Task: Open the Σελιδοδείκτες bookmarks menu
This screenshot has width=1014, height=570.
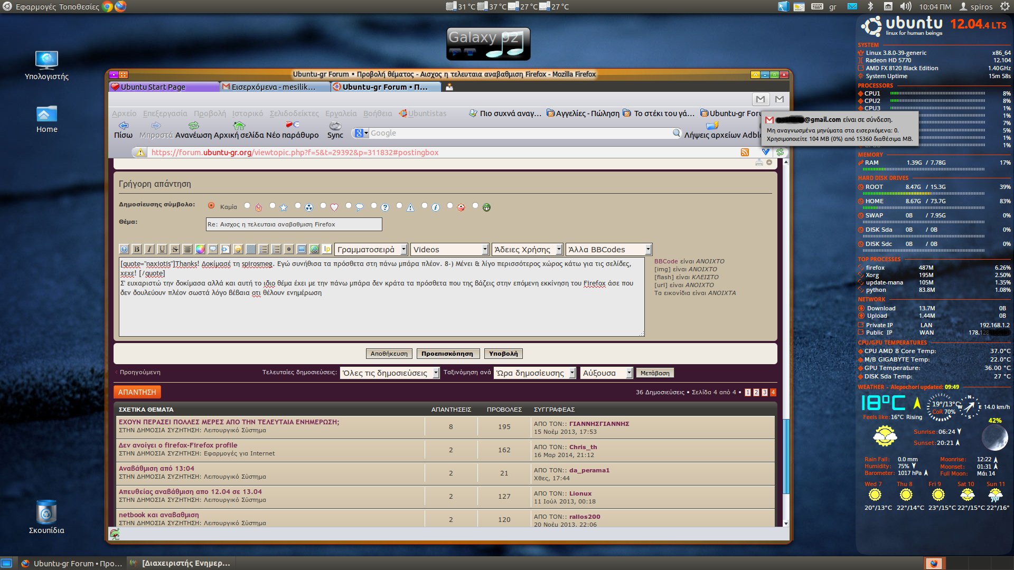Action: (294, 113)
